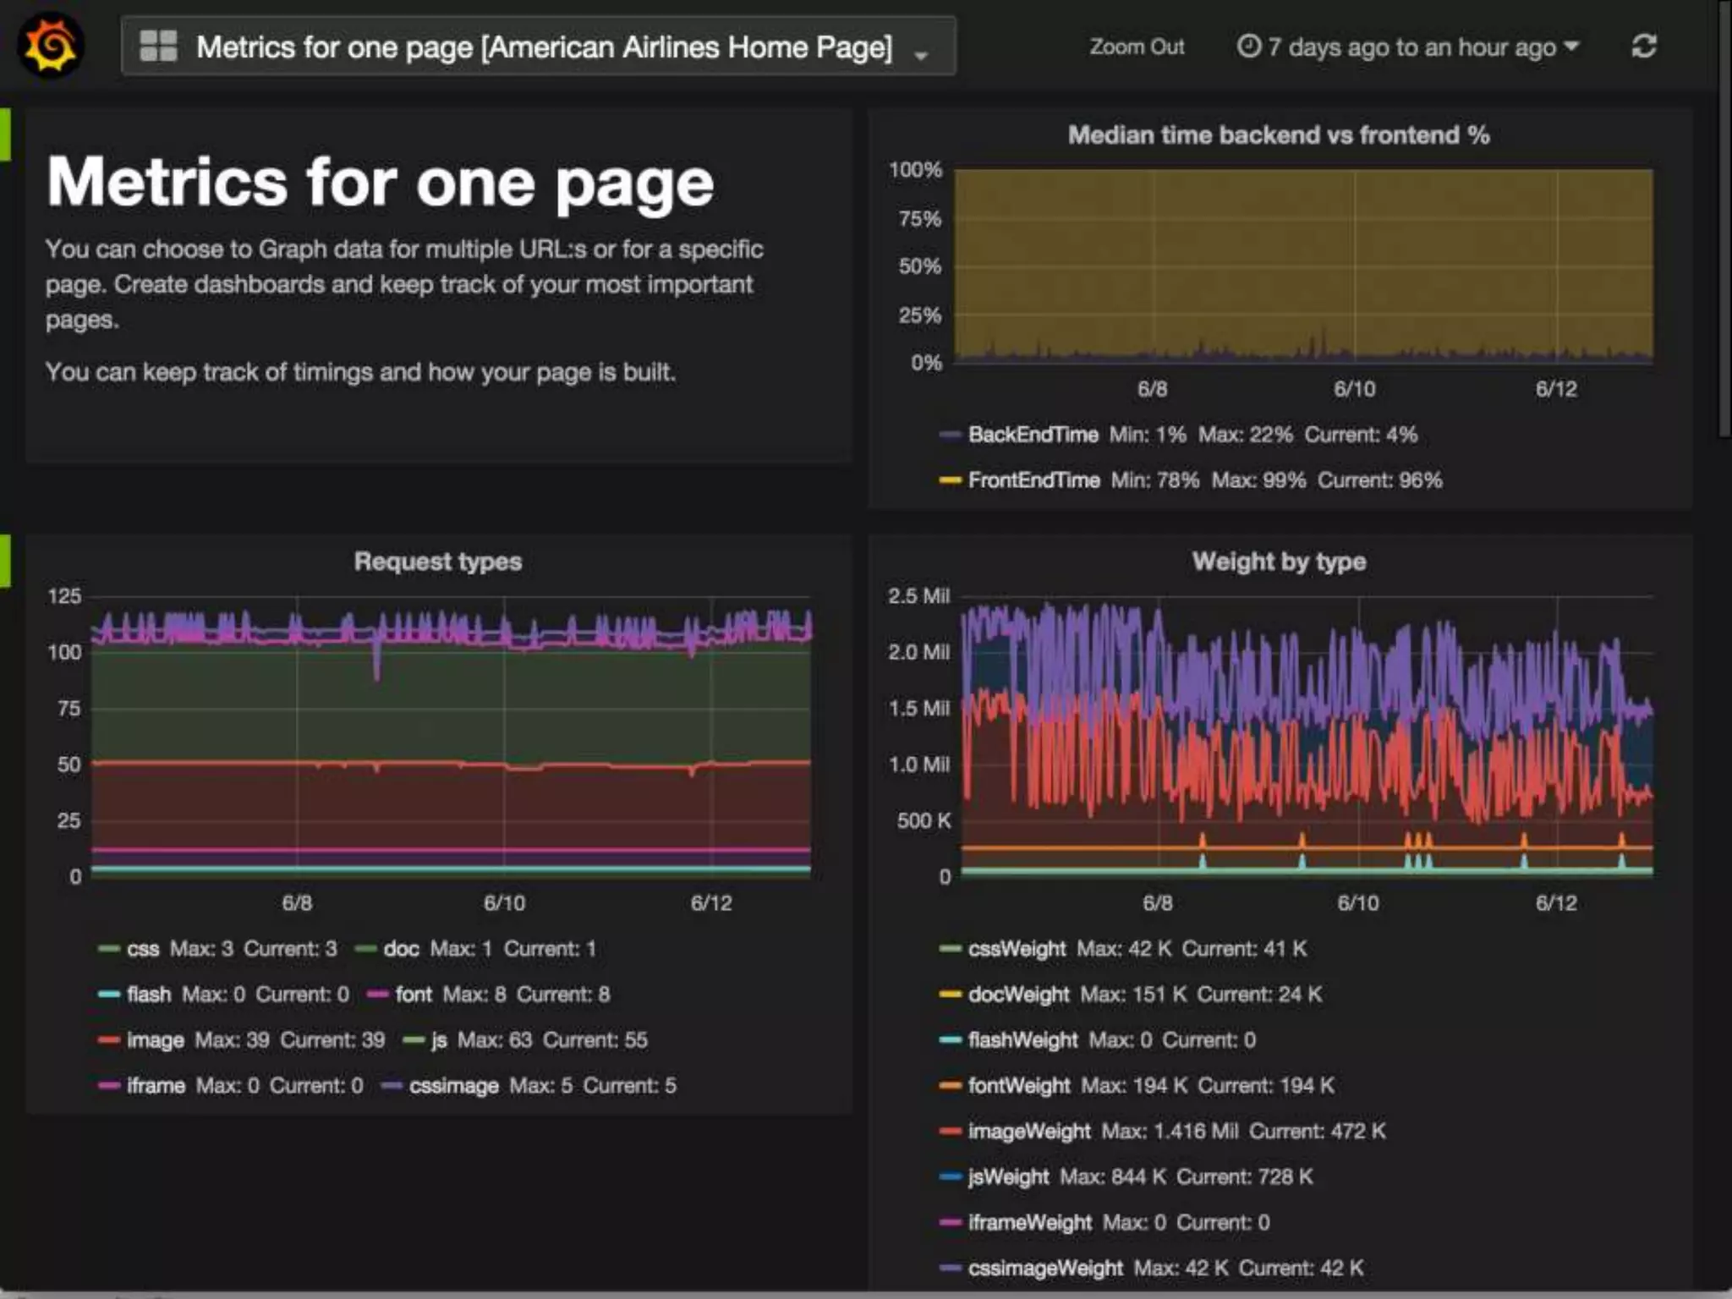Click the jsWeight legend color swatch
The image size is (1732, 1299).
point(951,1177)
